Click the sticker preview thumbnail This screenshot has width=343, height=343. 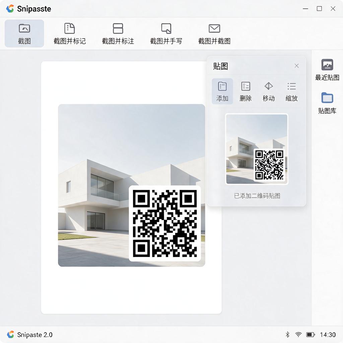[257, 149]
